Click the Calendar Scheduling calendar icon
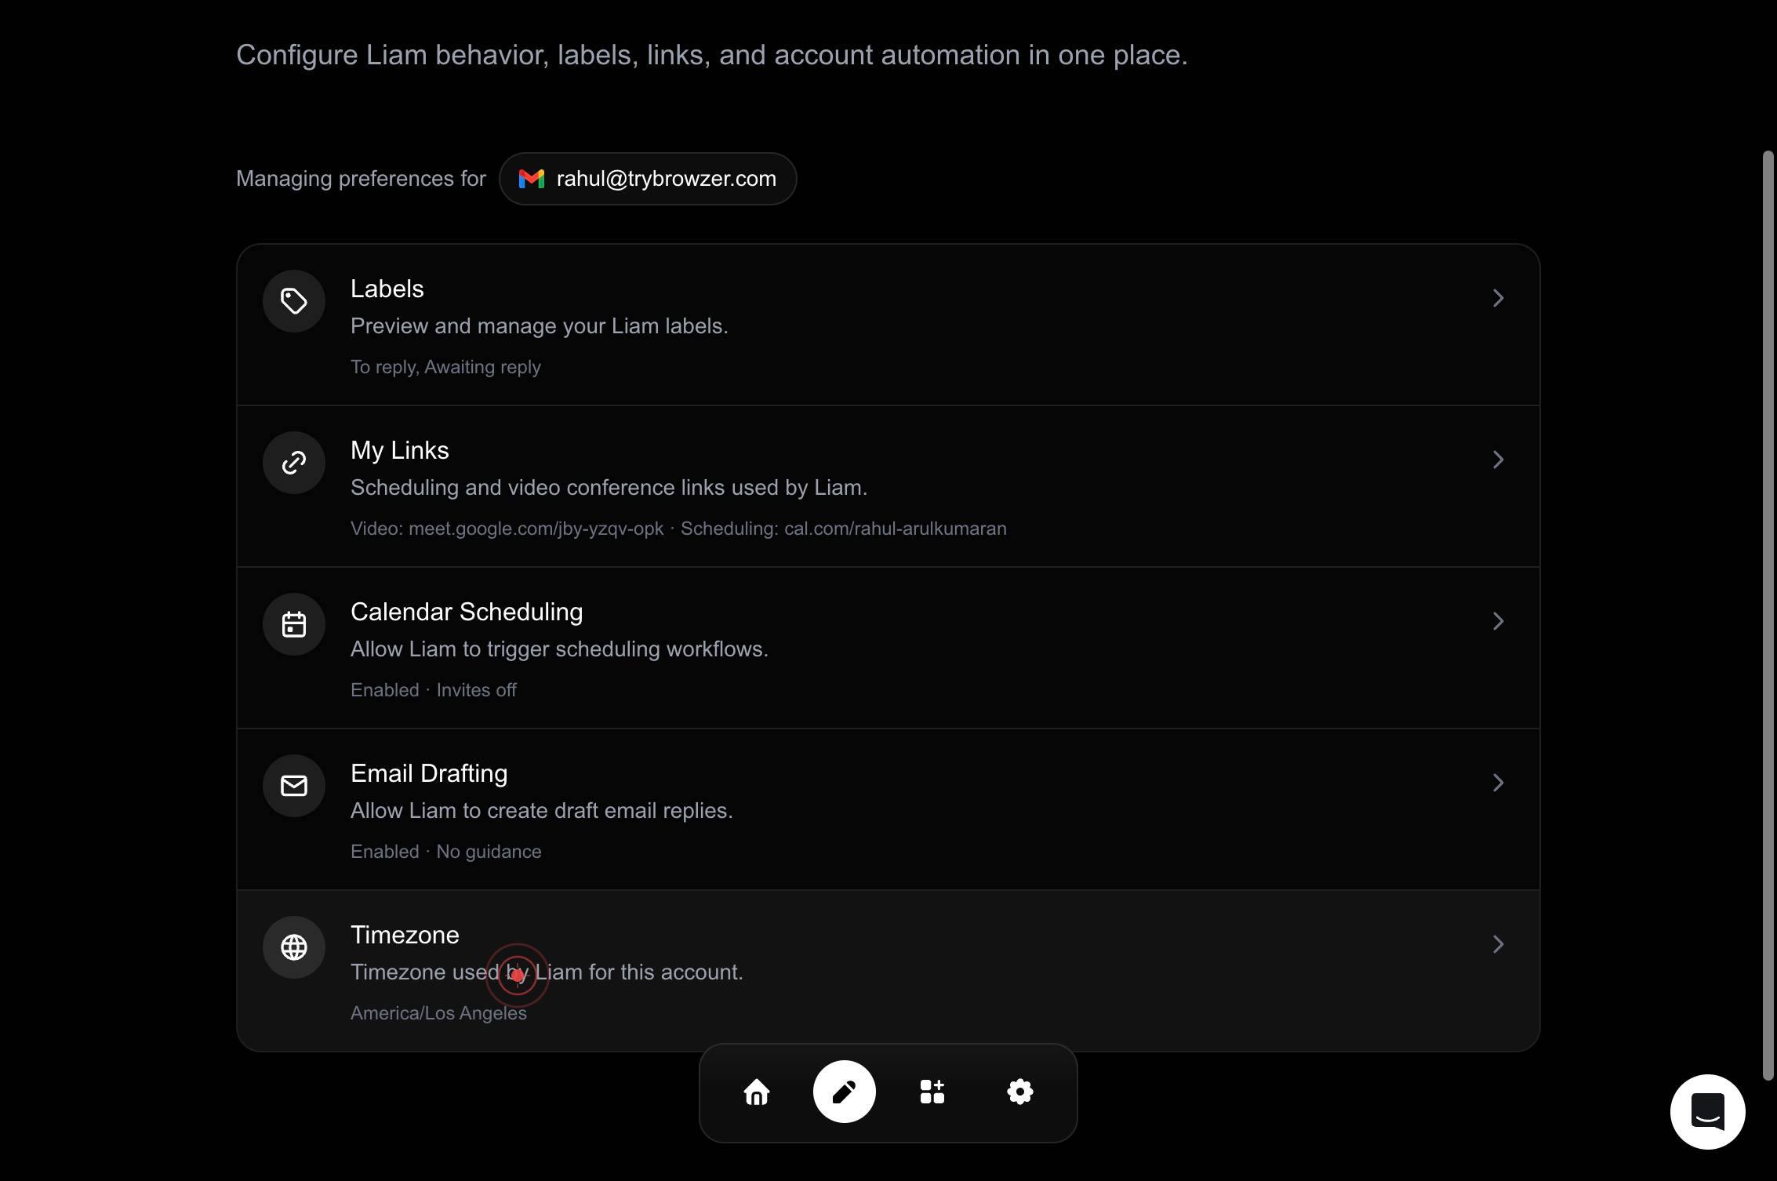Viewport: 1777px width, 1181px height. point(294,624)
